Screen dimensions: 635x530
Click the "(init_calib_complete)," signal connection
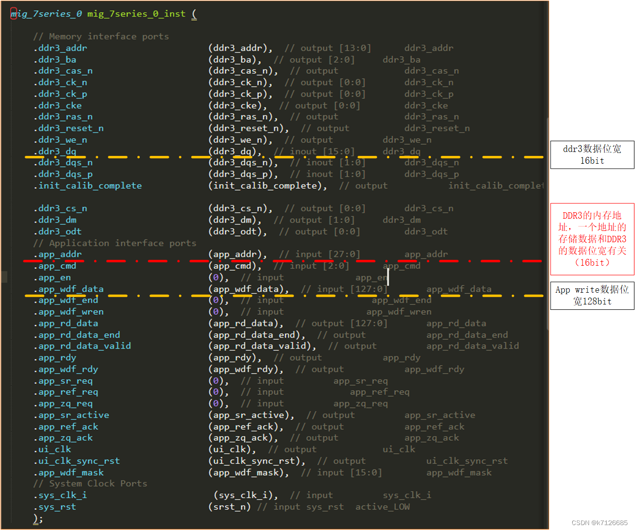coord(268,186)
